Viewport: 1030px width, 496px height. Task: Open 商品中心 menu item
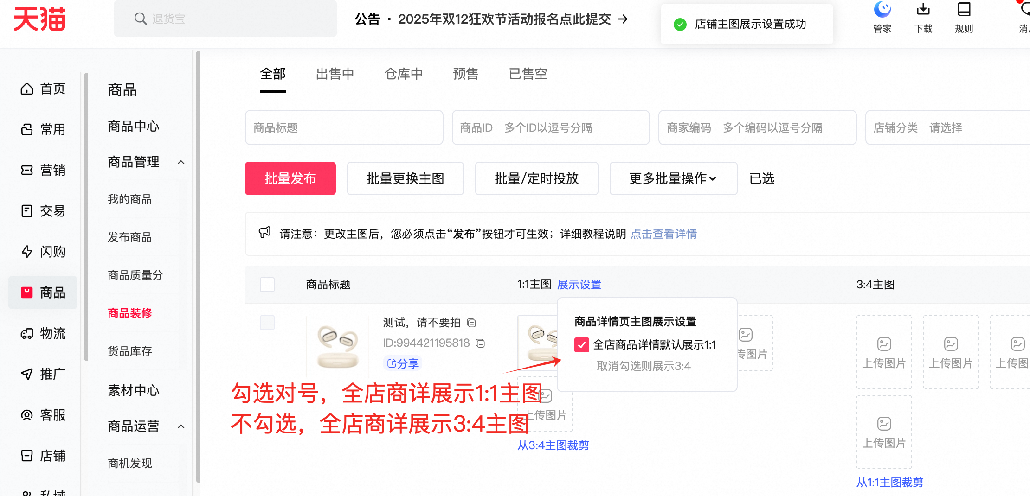134,126
